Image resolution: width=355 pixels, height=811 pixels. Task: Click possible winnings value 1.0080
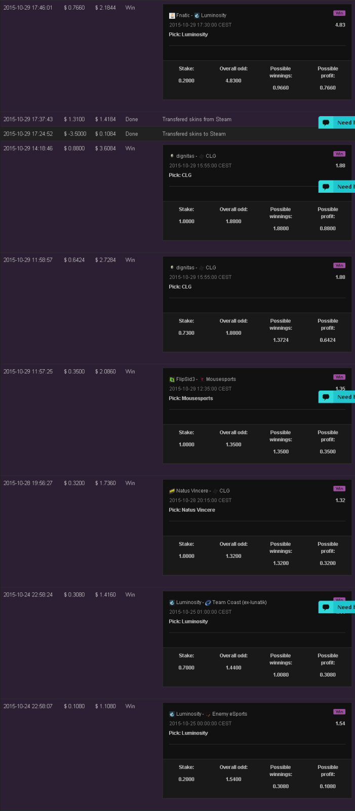(281, 675)
